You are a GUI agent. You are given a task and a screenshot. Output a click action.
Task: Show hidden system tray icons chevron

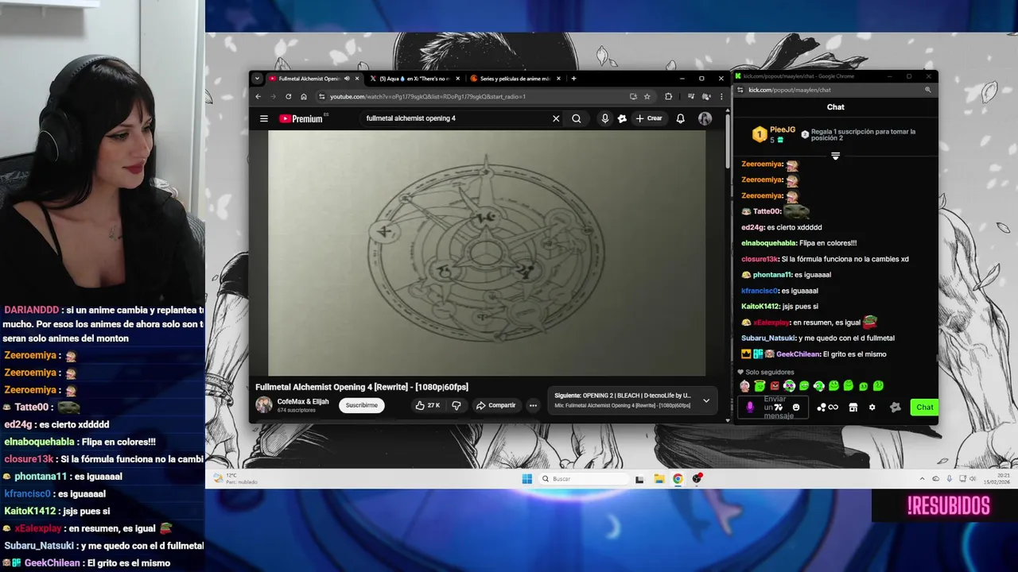click(923, 479)
